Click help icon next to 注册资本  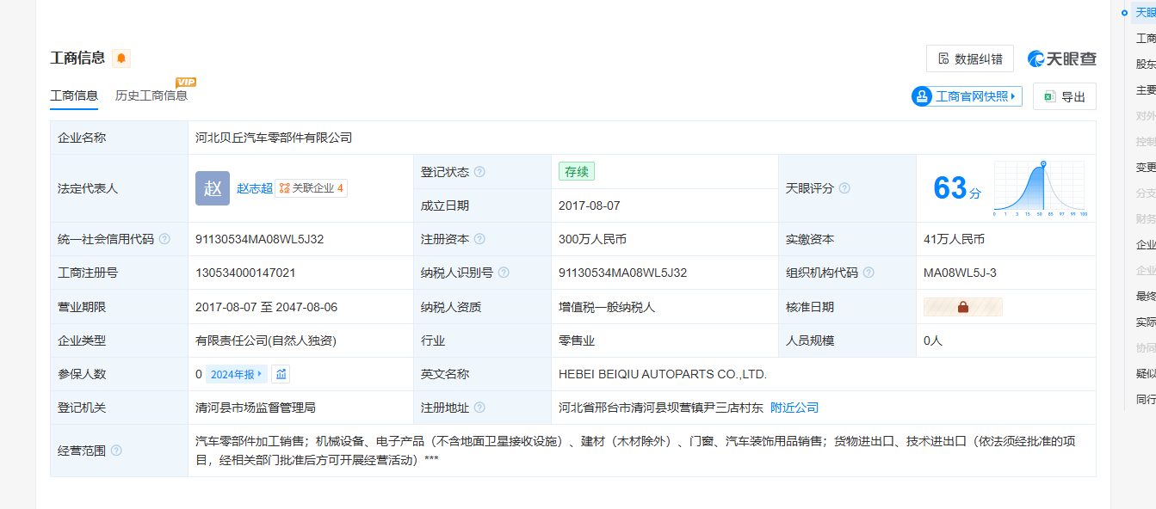pos(479,239)
